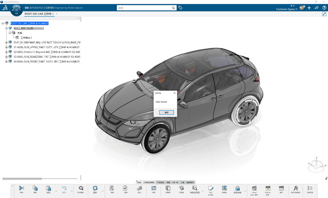Open the Paste dropdown arrow

[56, 191]
